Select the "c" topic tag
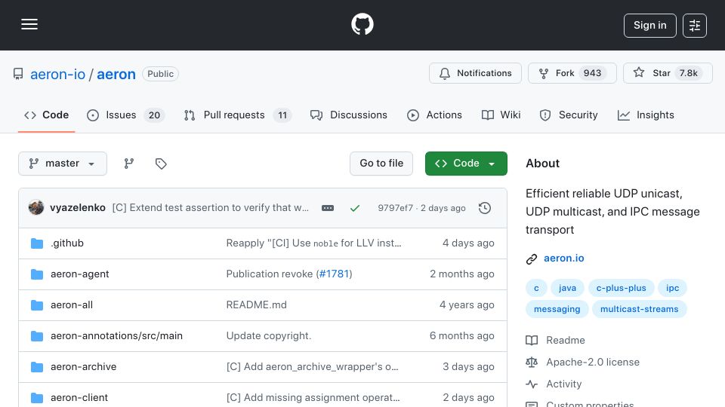 pyautogui.click(x=536, y=288)
